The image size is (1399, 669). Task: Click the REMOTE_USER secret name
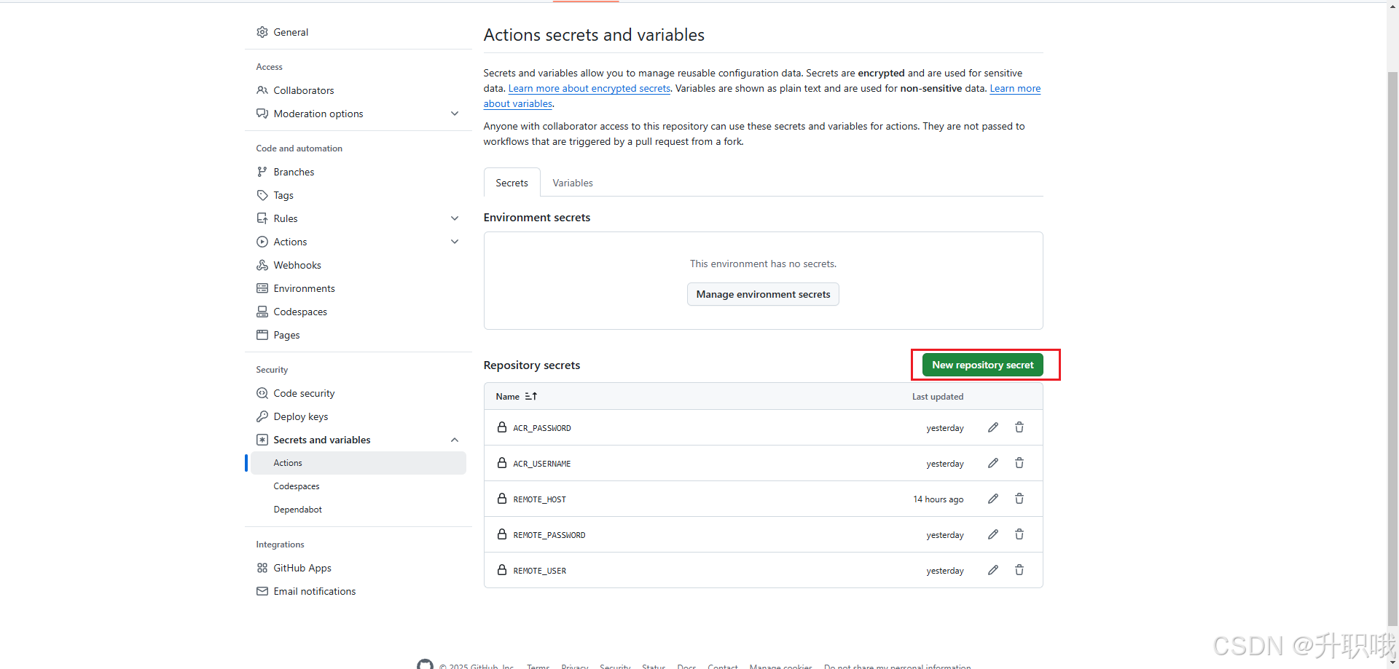pyautogui.click(x=540, y=571)
